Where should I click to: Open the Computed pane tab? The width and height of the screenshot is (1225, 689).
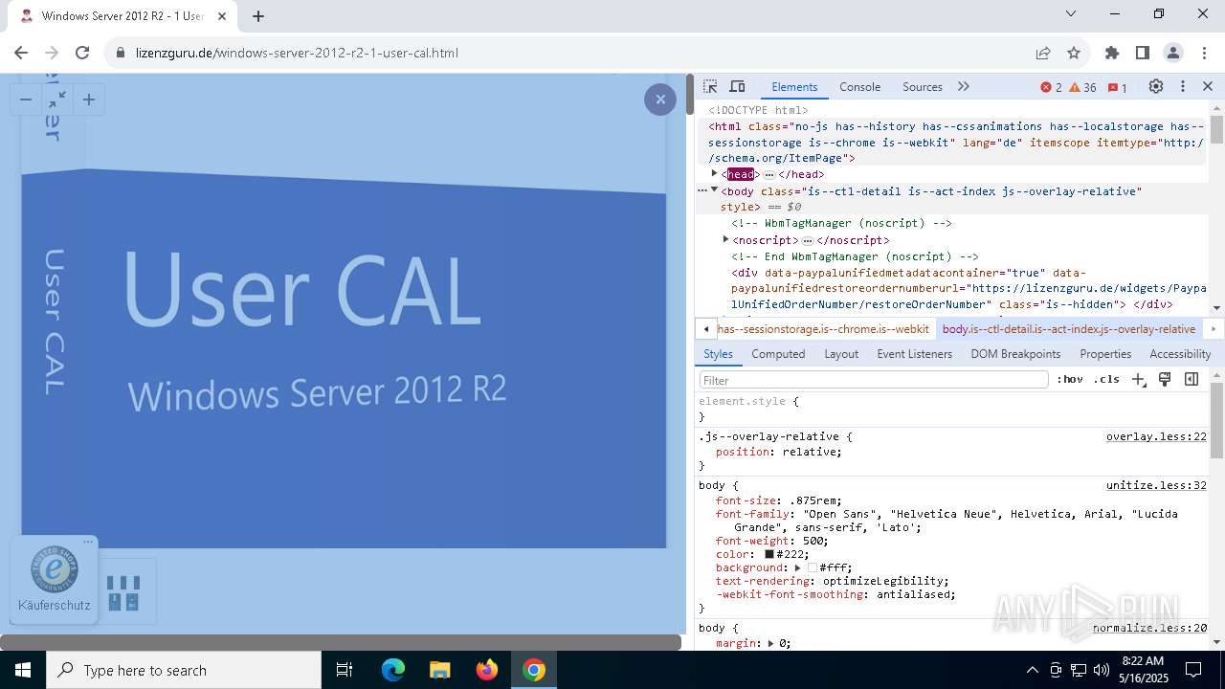(x=778, y=353)
